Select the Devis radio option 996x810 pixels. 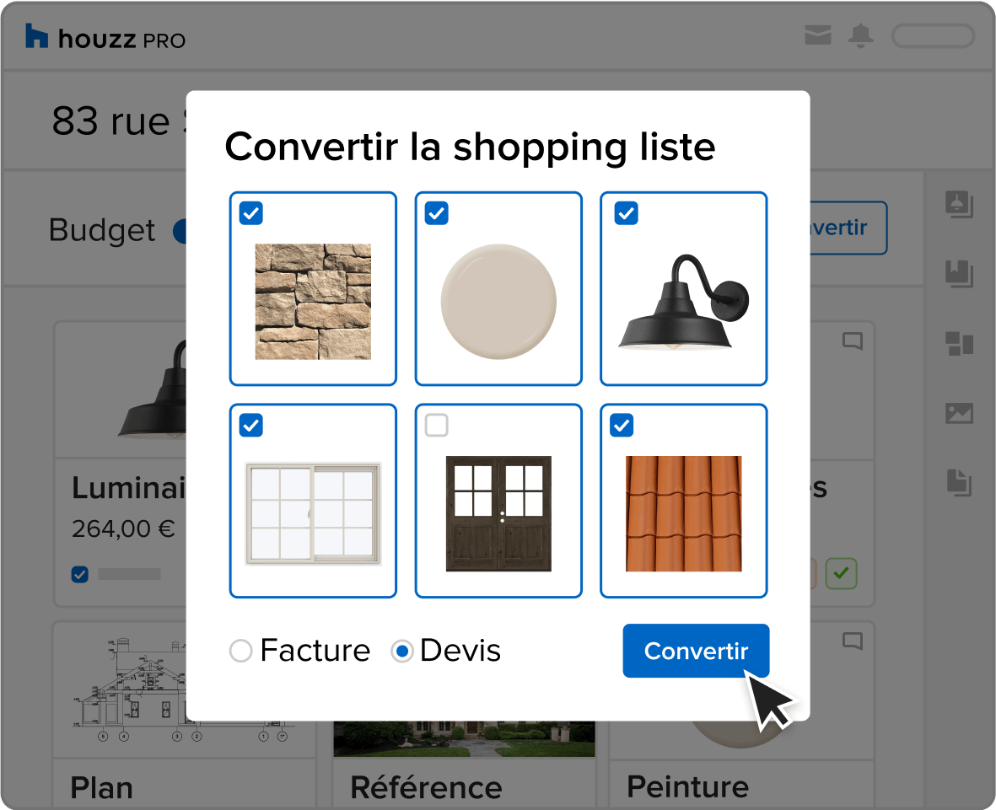(x=403, y=651)
